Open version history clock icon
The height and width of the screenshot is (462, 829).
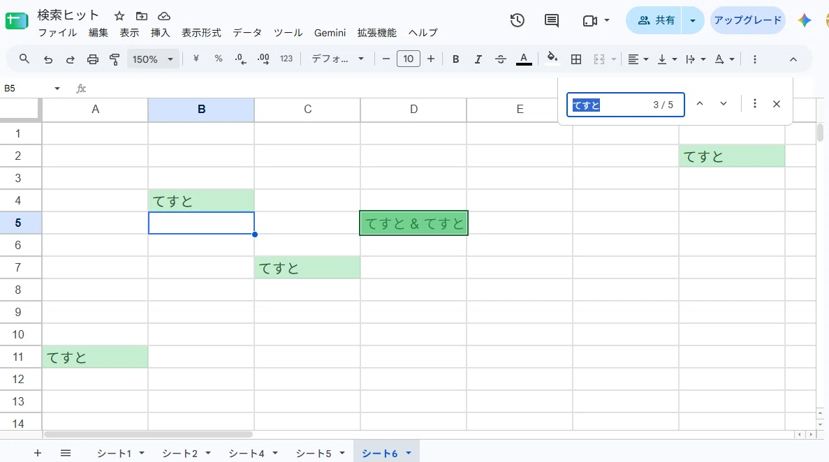tap(517, 21)
